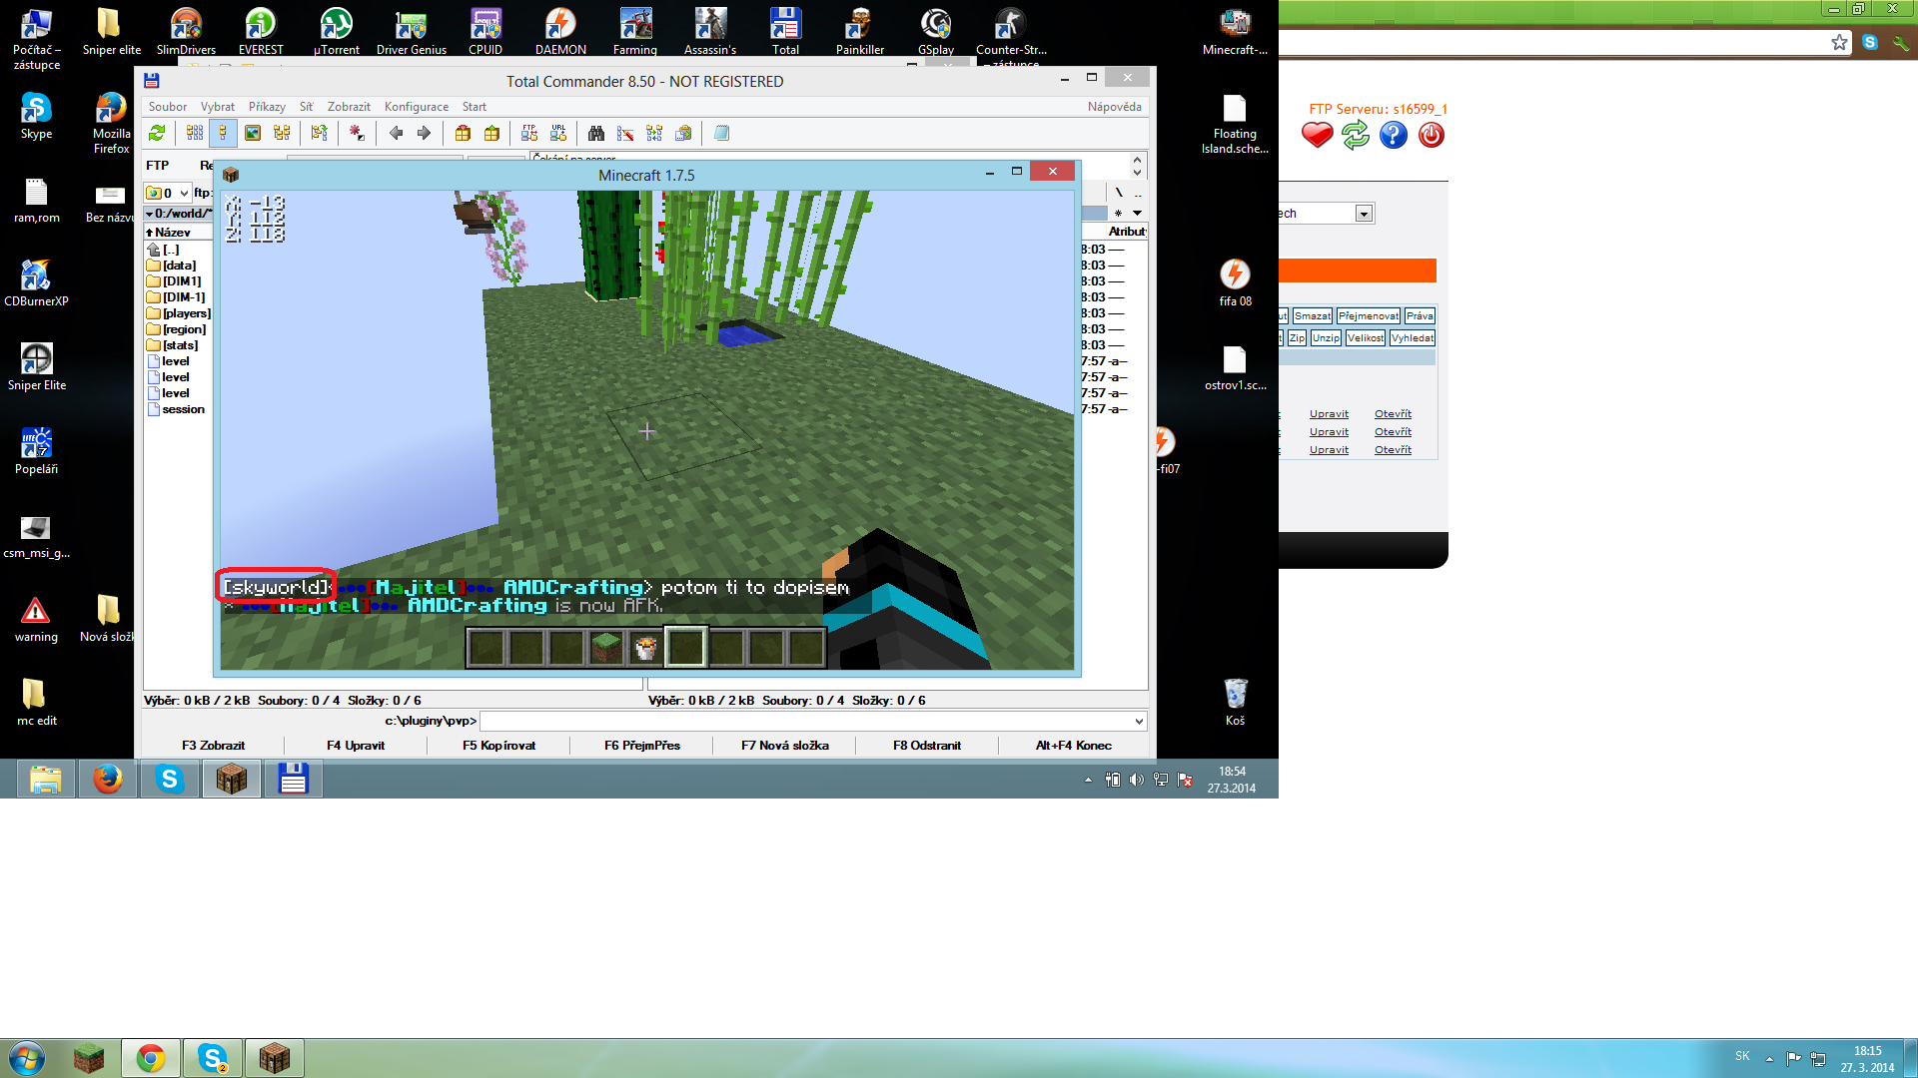
Task: Switch to brief file view icon
Action: 195,133
